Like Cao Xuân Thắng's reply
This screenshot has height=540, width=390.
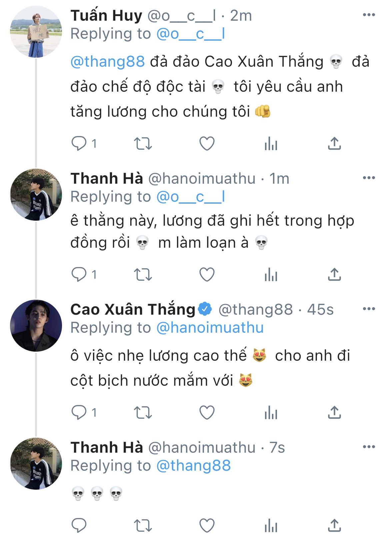coord(207,413)
